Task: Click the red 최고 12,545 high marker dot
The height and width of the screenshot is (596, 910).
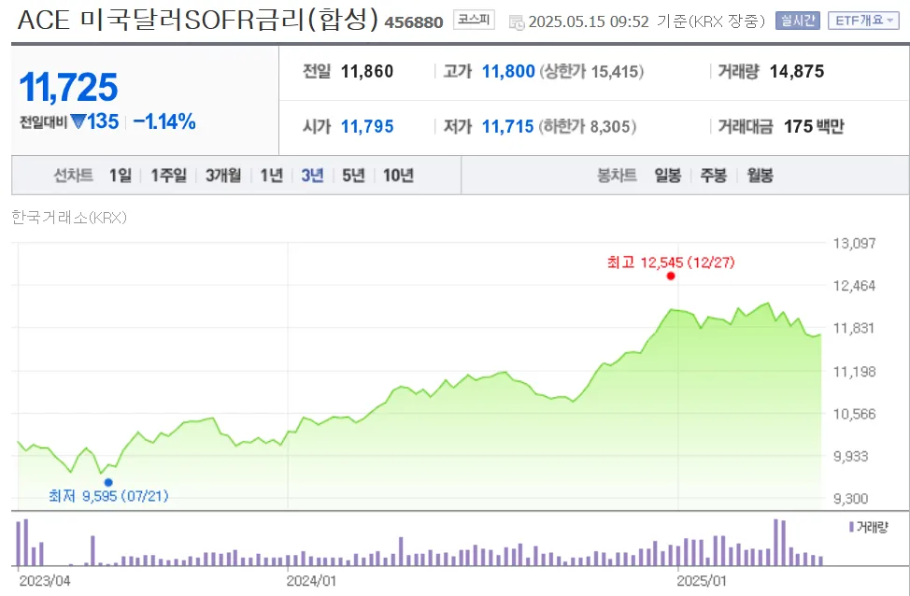Action: 671,277
